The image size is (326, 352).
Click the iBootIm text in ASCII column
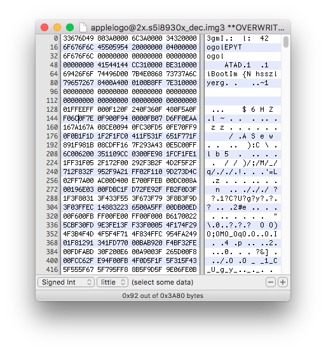point(222,74)
